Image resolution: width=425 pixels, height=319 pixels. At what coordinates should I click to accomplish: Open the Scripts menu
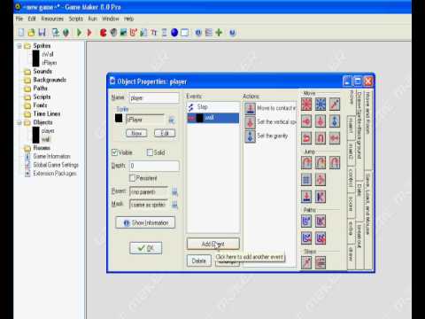click(76, 19)
